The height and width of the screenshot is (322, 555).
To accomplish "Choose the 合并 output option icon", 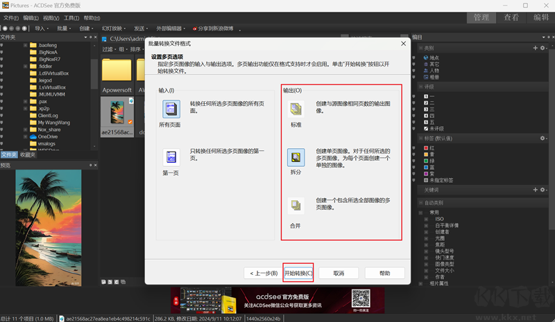I will tap(296, 206).
